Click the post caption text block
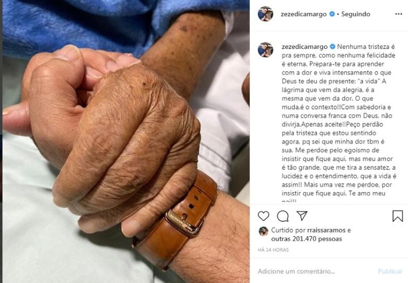This screenshot has height=283, width=408. (x=338, y=123)
